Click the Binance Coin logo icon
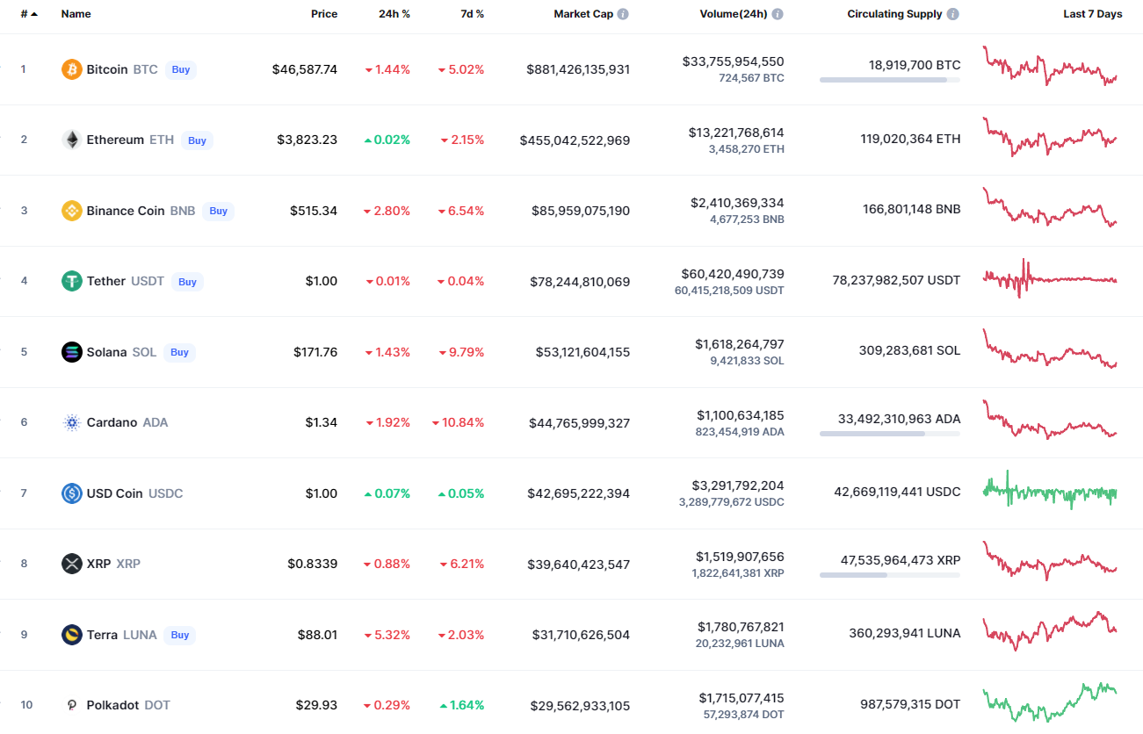 tap(72, 211)
